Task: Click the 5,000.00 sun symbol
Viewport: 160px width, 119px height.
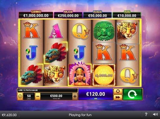Action: click(x=104, y=75)
